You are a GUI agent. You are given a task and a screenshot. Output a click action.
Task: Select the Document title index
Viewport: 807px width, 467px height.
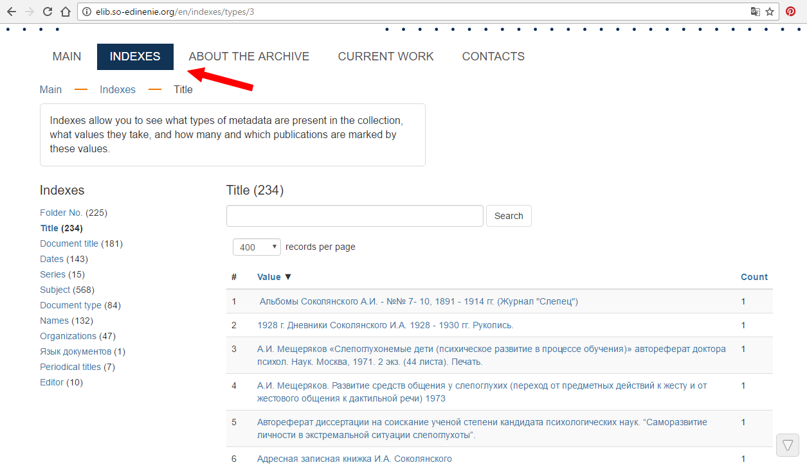pos(69,243)
